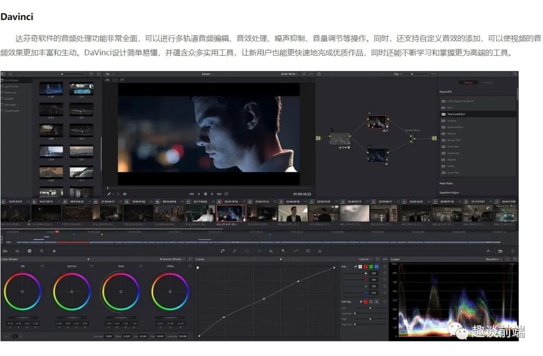Open the qualifier picker dropdown arrow
The height and width of the screenshot is (356, 543).
point(113,194)
